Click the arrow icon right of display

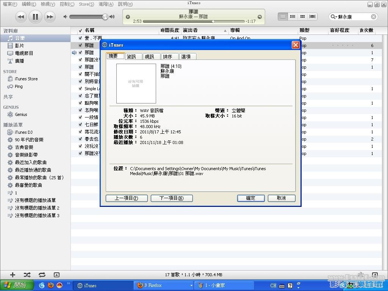(260, 17)
